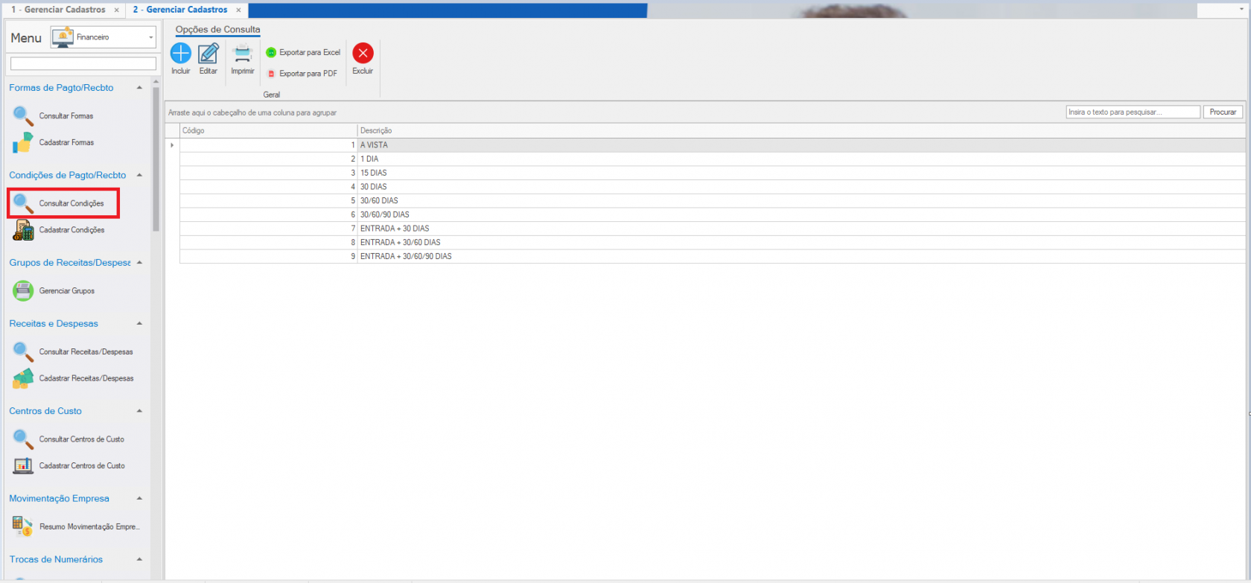Open Consultar Centros de Custo icon
This screenshot has width=1251, height=583.
click(x=23, y=439)
